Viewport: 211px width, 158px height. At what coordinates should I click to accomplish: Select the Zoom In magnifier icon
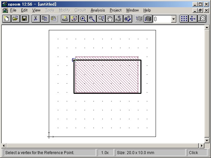(x=83, y=19)
